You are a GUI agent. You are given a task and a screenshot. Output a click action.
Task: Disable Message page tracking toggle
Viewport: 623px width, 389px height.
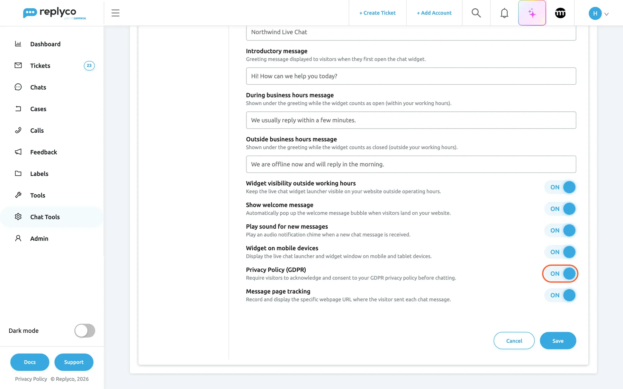click(560, 295)
